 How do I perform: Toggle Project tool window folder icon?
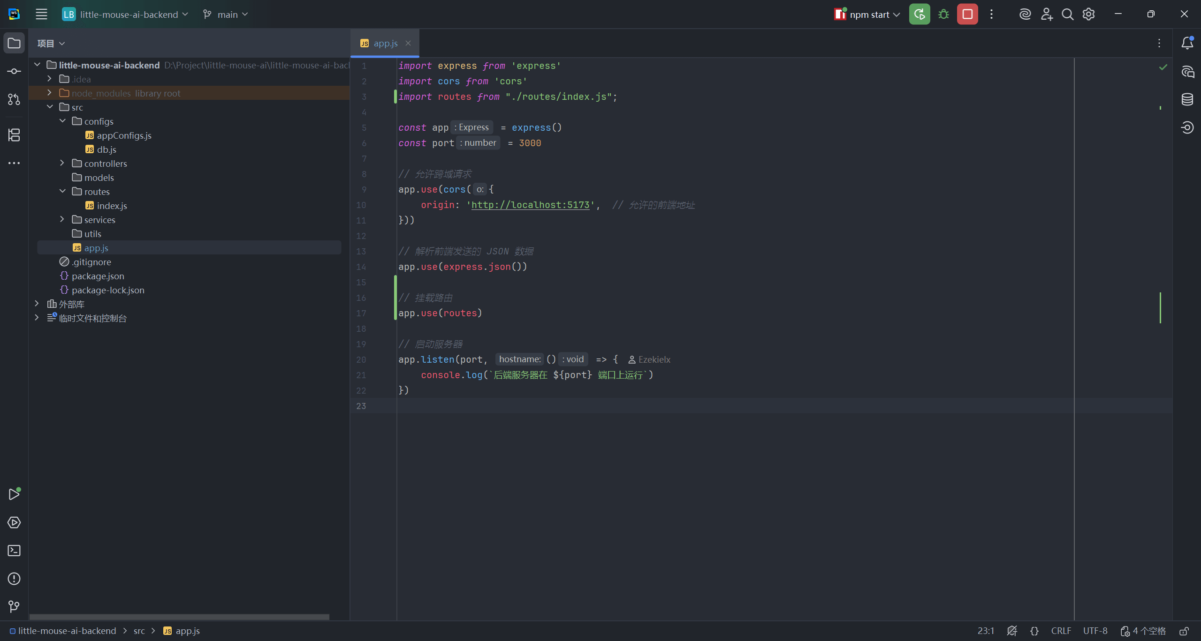pos(14,43)
